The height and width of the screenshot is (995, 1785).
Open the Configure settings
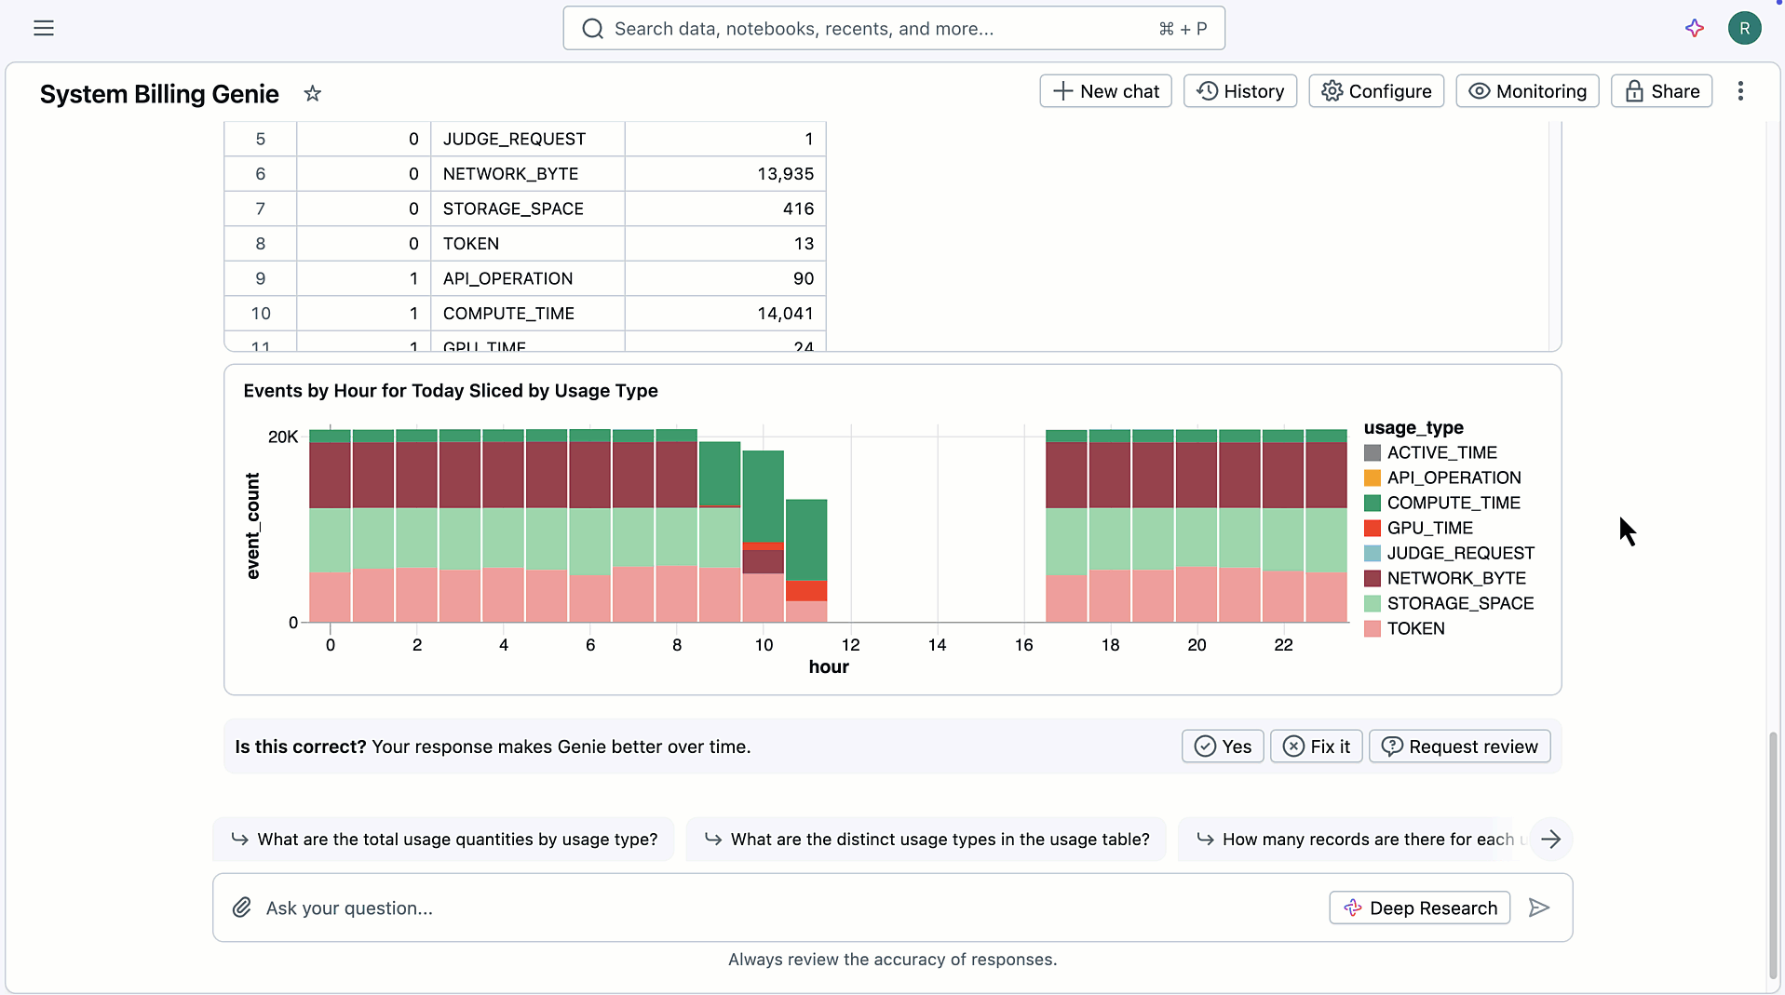[x=1375, y=91]
